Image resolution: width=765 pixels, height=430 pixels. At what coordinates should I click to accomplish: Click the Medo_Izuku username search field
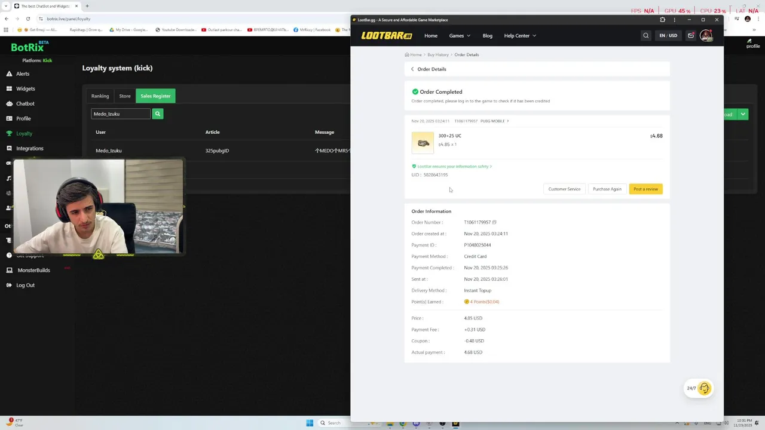(121, 113)
